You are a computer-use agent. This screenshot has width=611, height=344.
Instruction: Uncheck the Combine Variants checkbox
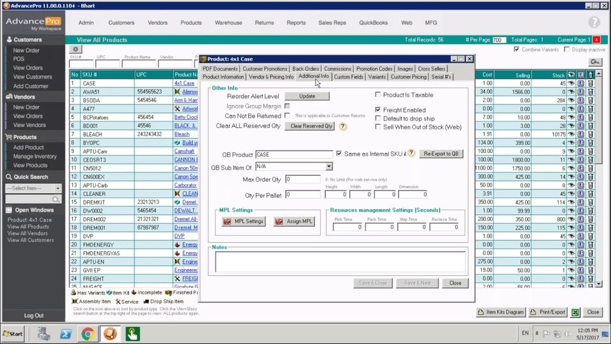click(516, 50)
